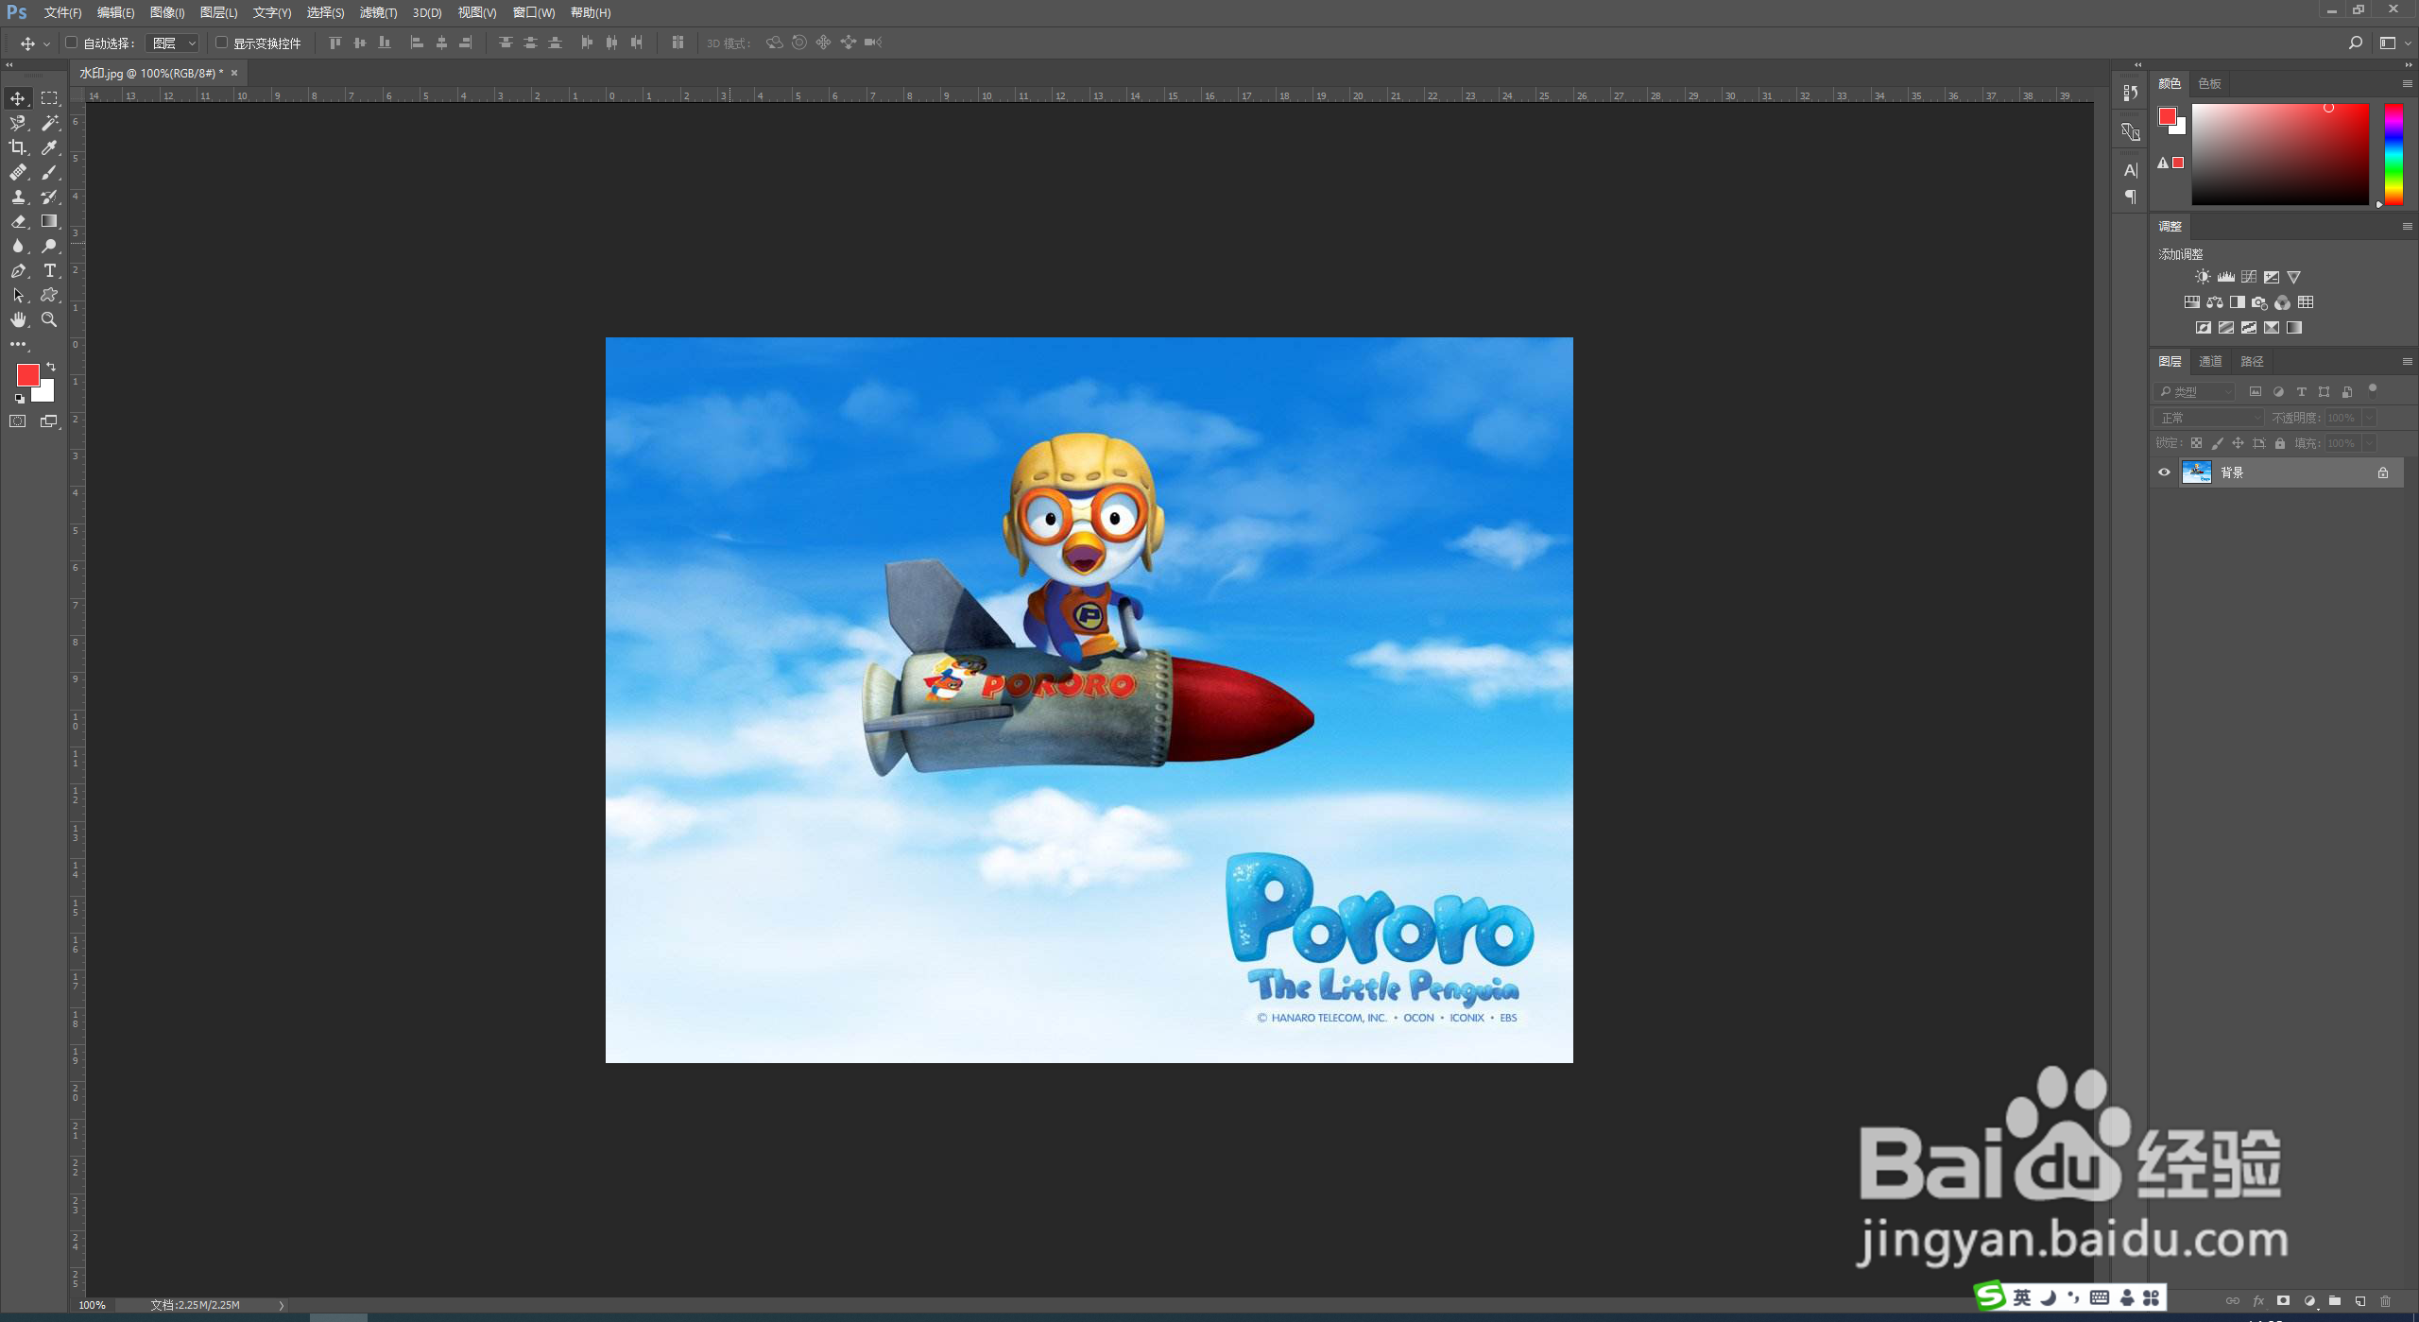Select the Magic Wand tool

pos(49,123)
